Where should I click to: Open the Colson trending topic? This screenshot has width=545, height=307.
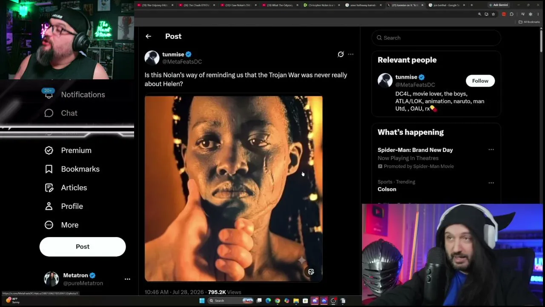(x=387, y=189)
